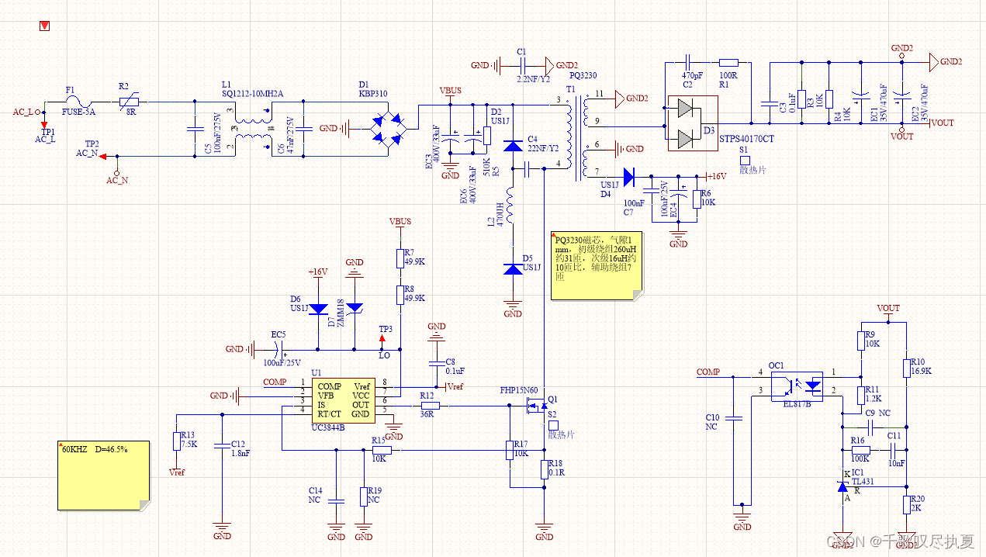Click the 2.2NF/Y2 value under C1
986x557 pixels.
[x=534, y=78]
